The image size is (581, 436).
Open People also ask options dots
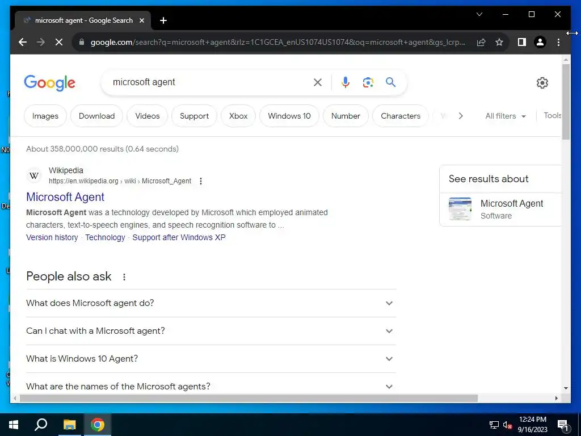[124, 277]
